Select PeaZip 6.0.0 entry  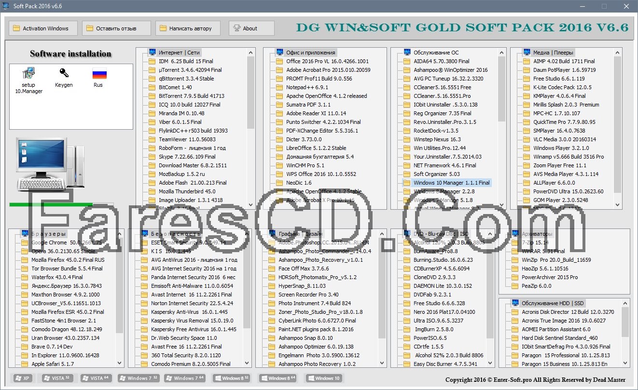click(x=536, y=286)
